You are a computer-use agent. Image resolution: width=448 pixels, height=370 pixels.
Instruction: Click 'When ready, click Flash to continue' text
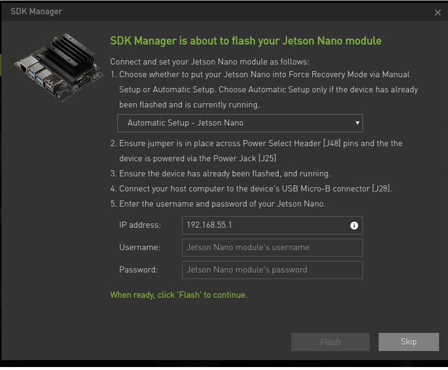pos(178,295)
